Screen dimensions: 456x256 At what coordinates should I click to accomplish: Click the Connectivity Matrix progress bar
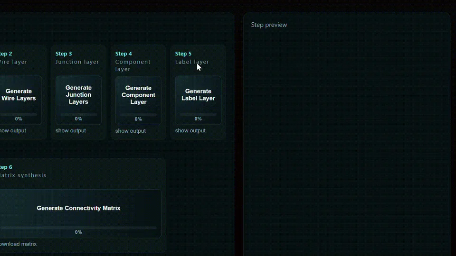[x=78, y=228]
